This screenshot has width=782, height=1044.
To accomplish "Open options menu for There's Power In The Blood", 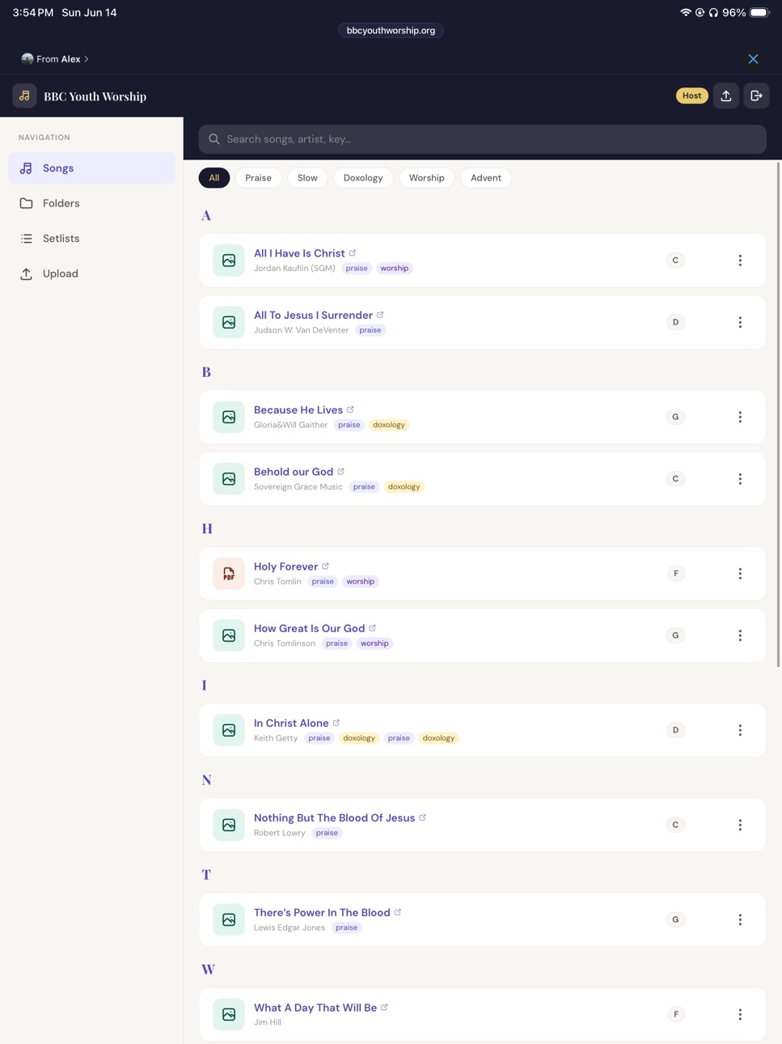I will click(740, 919).
